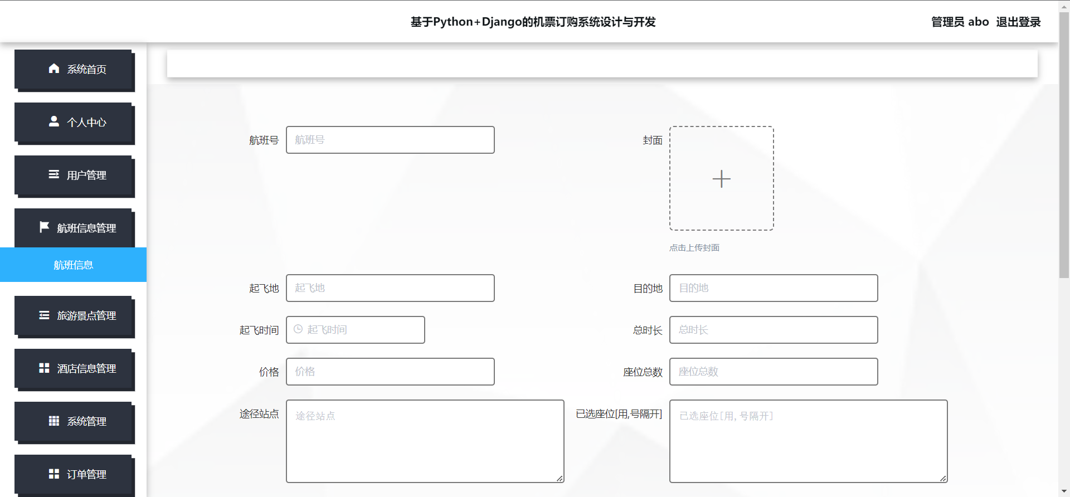Click the person icon beside 个人中心

coord(54,121)
